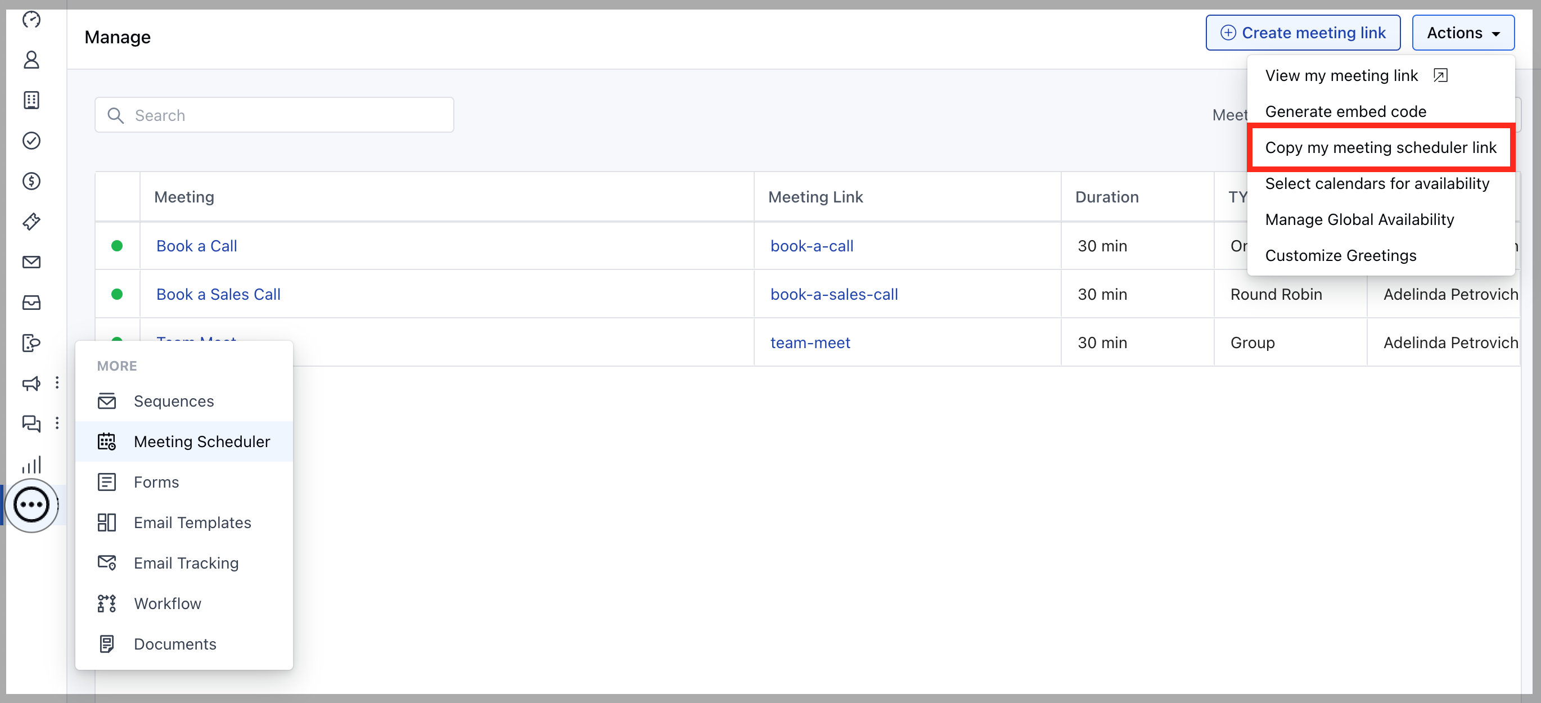
Task: Click the Deals dollar sidebar icon
Action: pyautogui.click(x=31, y=181)
